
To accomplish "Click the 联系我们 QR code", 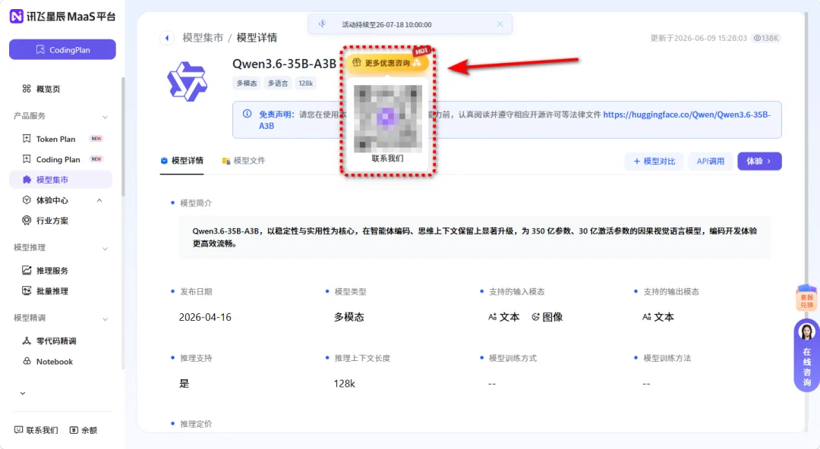I will (387, 118).
